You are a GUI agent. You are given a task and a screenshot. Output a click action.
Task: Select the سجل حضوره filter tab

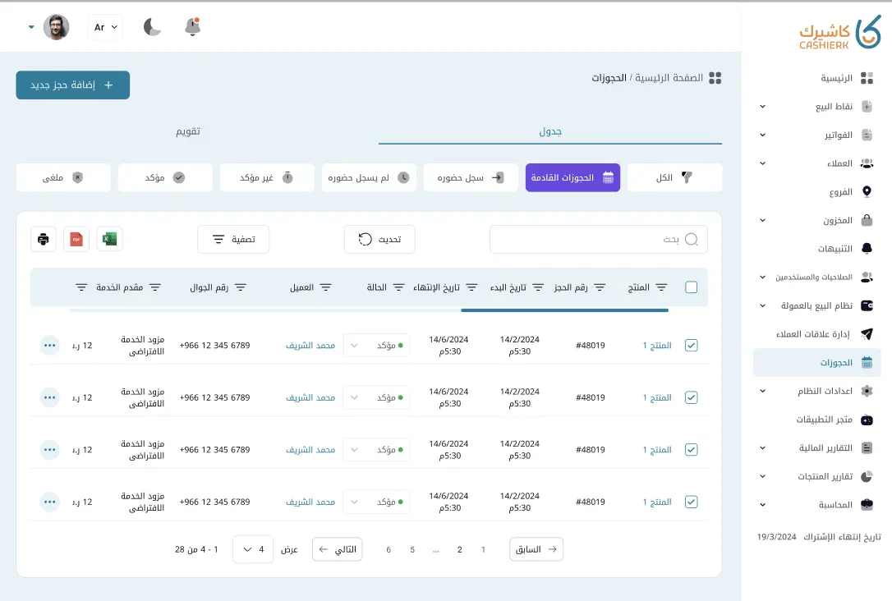471,177
